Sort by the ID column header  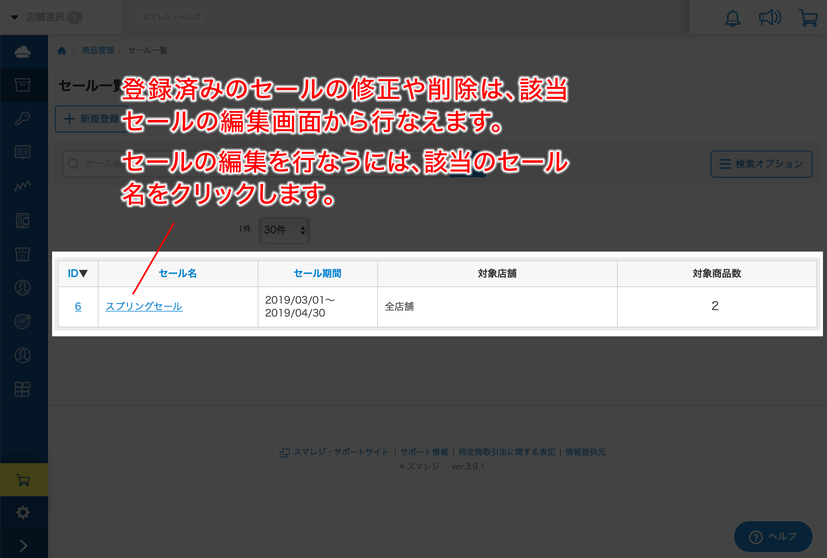[x=78, y=273]
